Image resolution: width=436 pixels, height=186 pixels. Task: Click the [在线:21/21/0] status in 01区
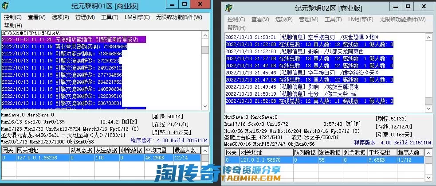[170, 124]
